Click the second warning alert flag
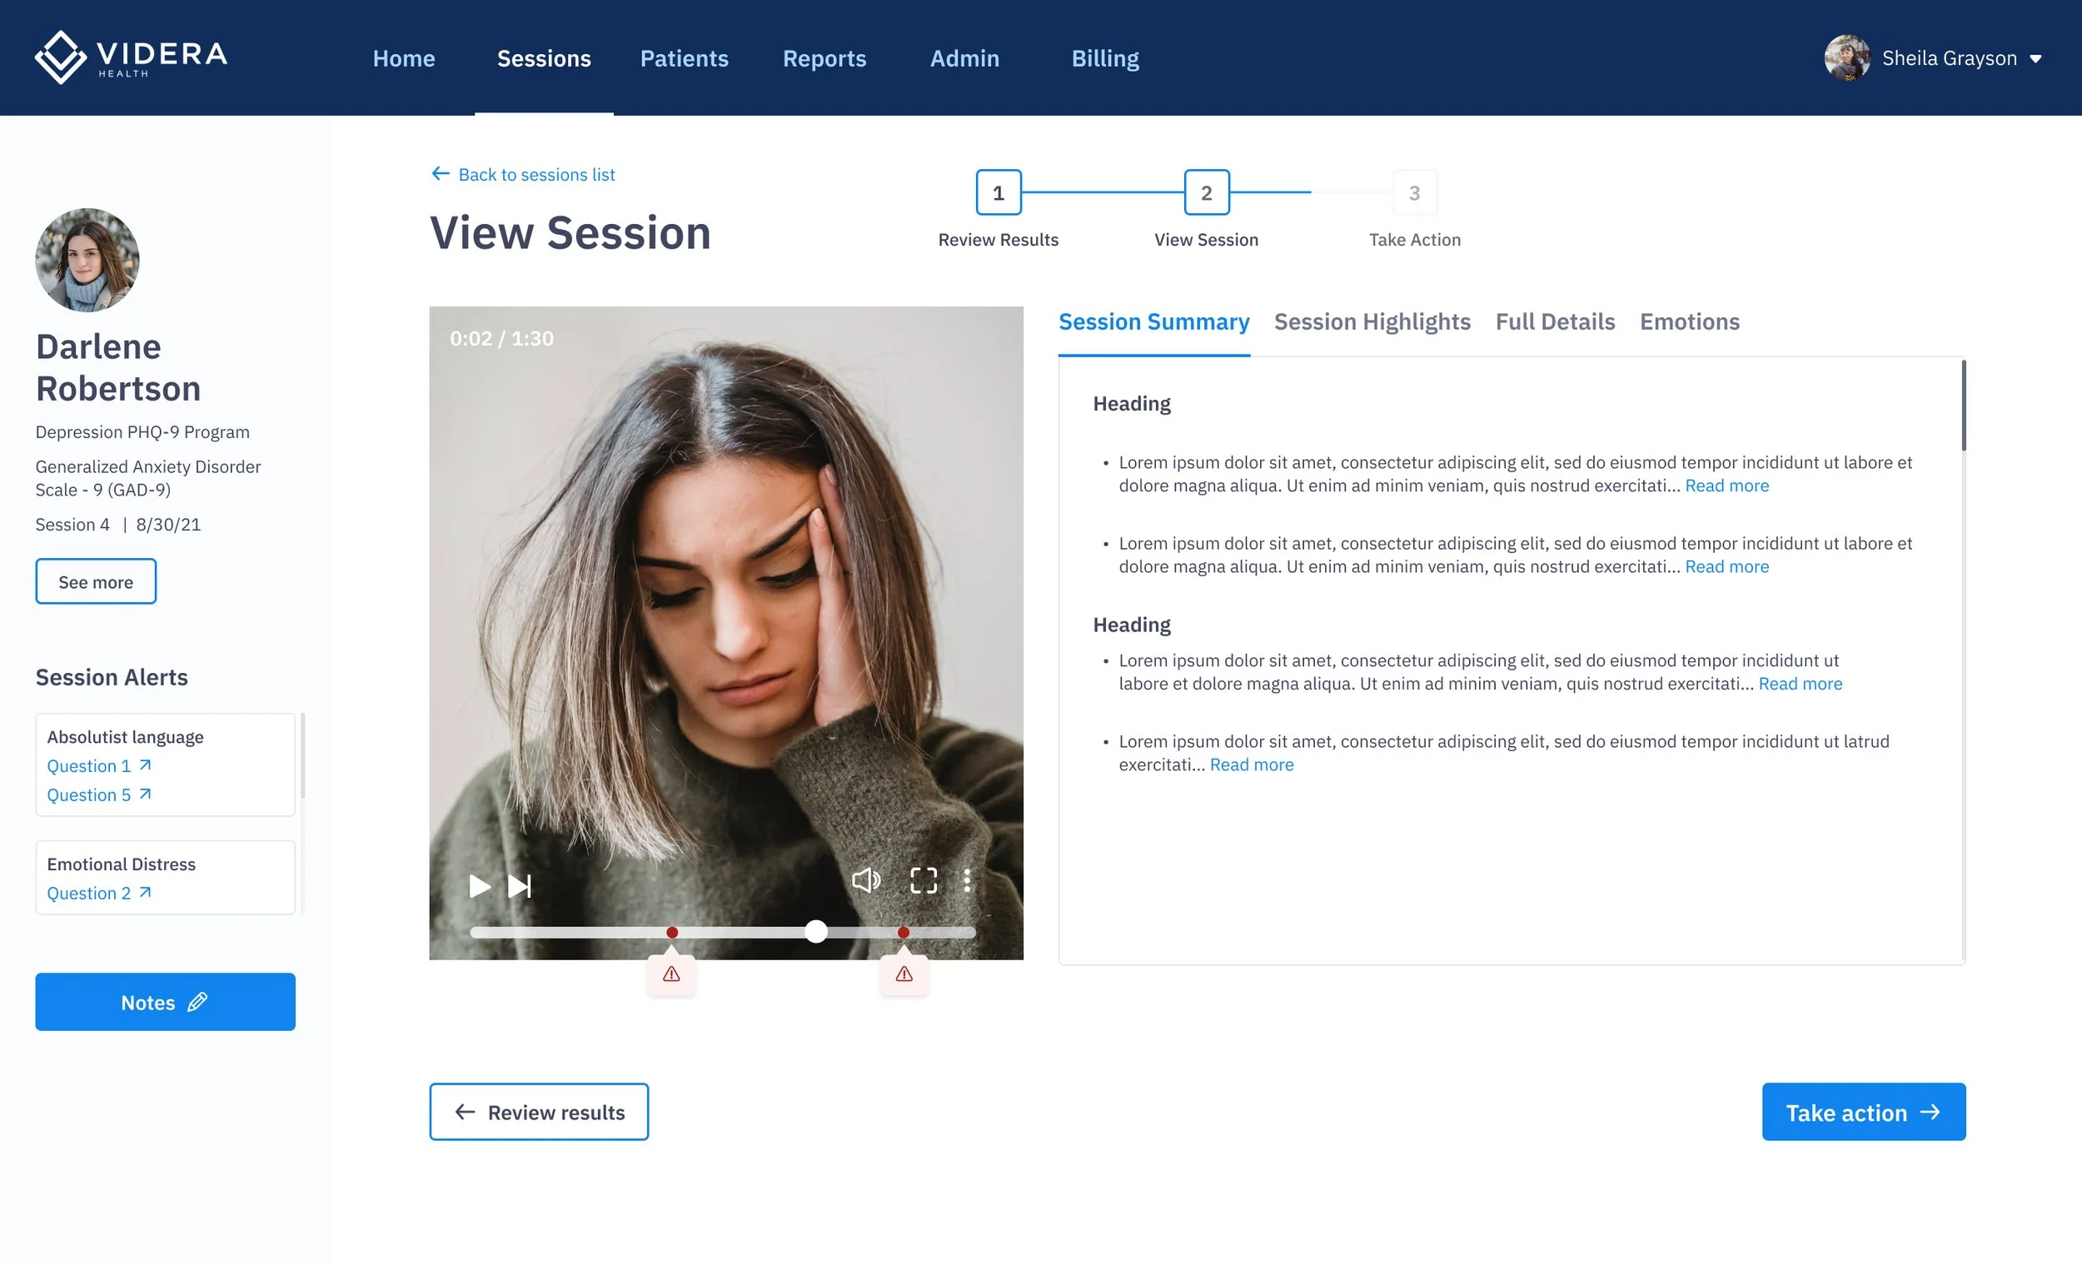Viewport: 2082px width, 1265px height. [903, 973]
